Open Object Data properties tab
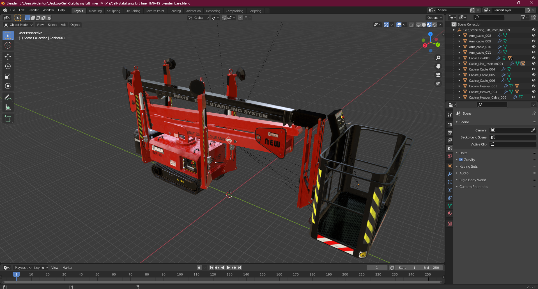The width and height of the screenshot is (538, 289). point(450,206)
